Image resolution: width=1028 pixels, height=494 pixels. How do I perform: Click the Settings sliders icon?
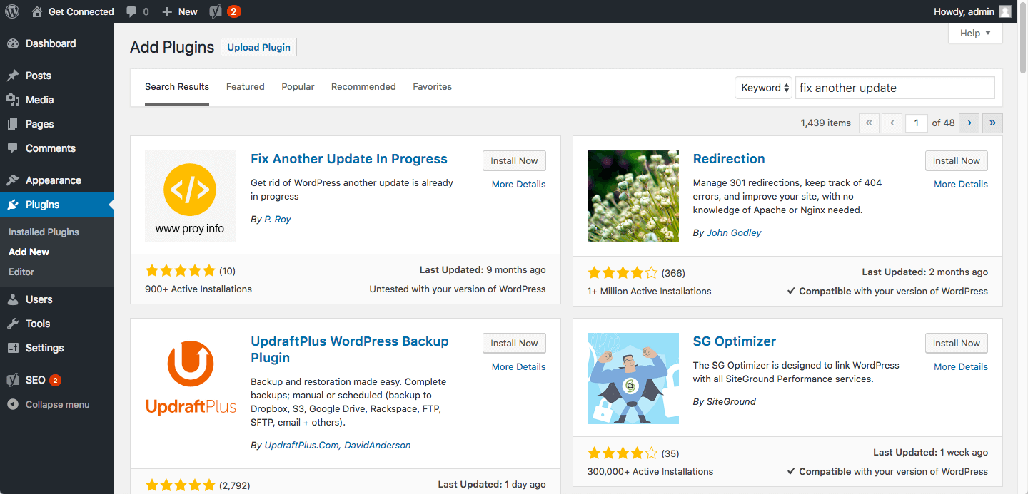coord(13,348)
